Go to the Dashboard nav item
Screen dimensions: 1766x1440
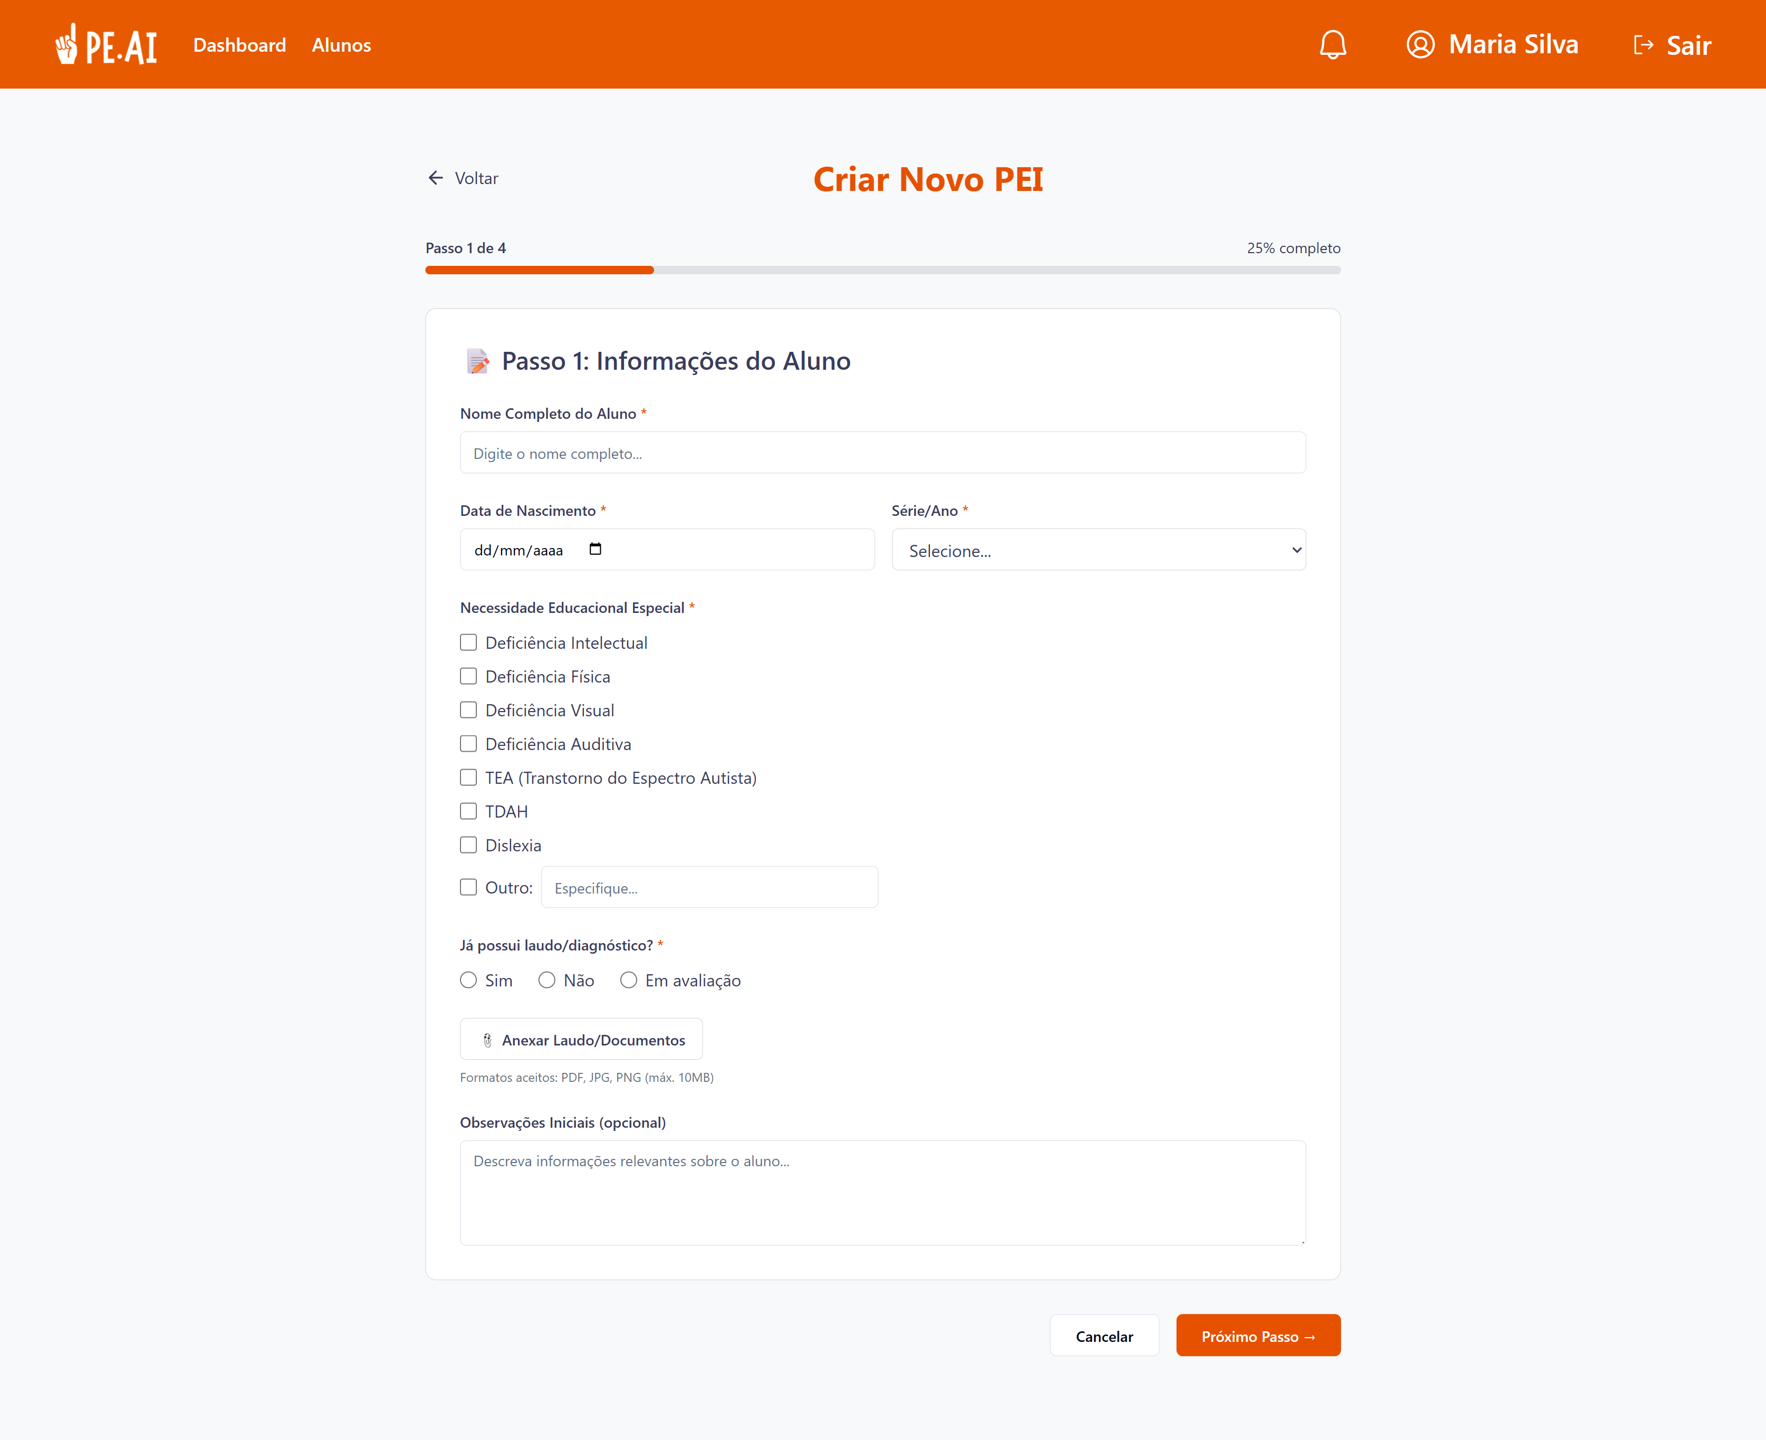(239, 45)
